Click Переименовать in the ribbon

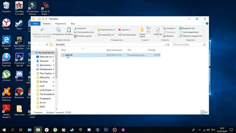click(x=127, y=35)
